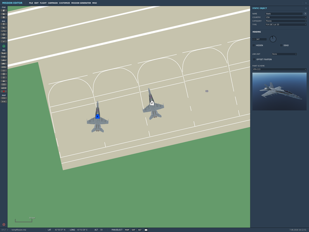Screen dimensions: 309x232
Task: Click the green fly mission button
Action: tap(4, 46)
